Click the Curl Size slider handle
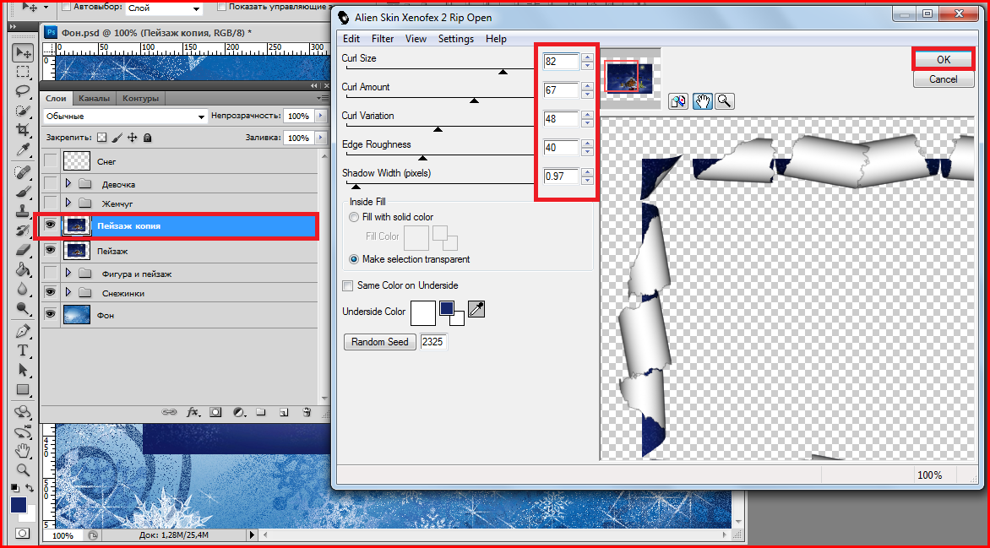 pyautogui.click(x=503, y=71)
